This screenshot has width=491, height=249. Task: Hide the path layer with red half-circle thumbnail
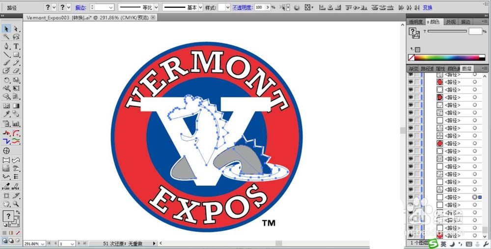(x=410, y=97)
